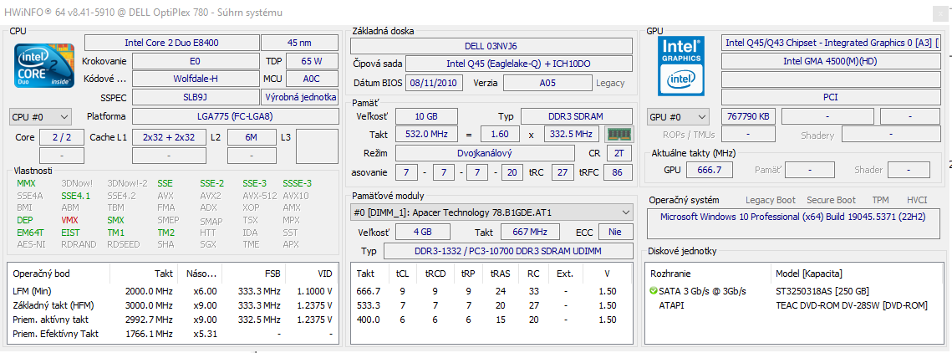Screen dimensions: 952x353
Task: Click the Intel GMA 4500(M)(HD) field
Action: pyautogui.click(x=831, y=61)
